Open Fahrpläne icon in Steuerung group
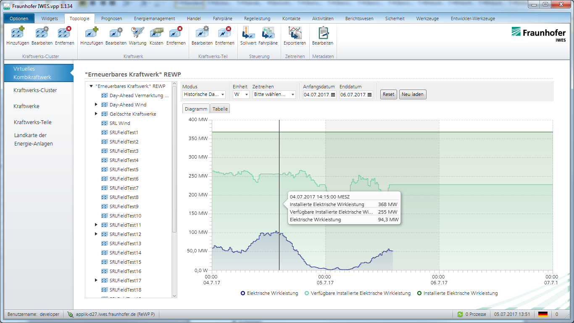The image size is (574, 323). coord(268,33)
